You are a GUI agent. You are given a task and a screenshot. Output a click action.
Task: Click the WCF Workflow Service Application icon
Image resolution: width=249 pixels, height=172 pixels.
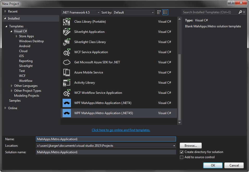click(x=67, y=93)
